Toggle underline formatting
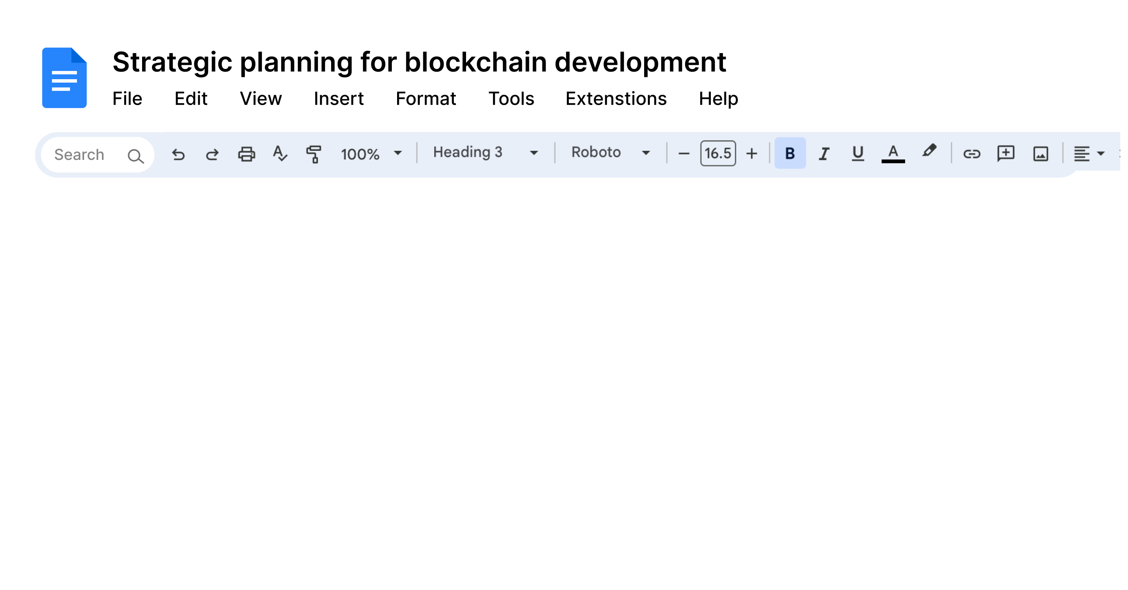Viewport: 1128px width, 590px height. pyautogui.click(x=858, y=153)
